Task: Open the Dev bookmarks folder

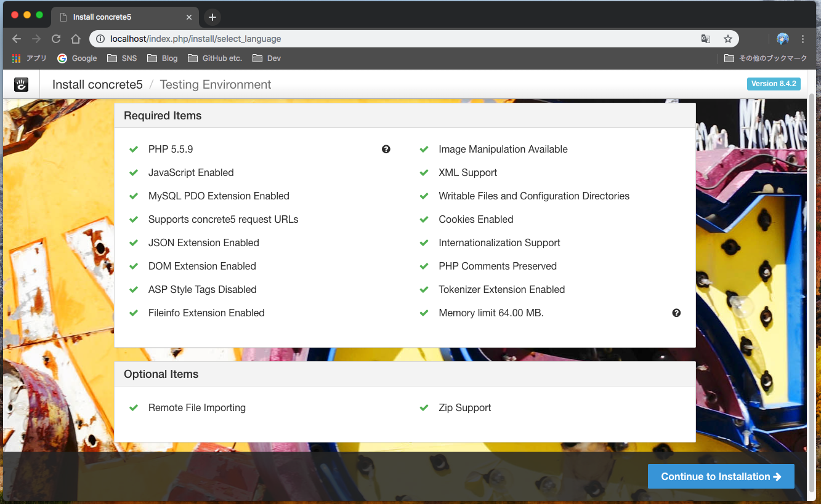Action: 267,58
